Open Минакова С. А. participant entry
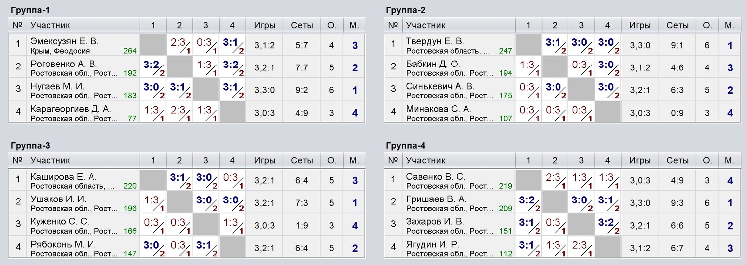Viewport: 746px width, 265px height. 439,109
